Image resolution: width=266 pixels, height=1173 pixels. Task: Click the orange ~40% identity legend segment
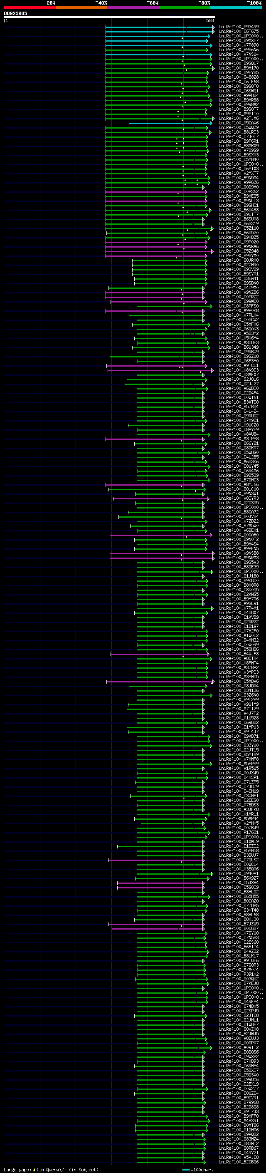pyautogui.click(x=81, y=7)
